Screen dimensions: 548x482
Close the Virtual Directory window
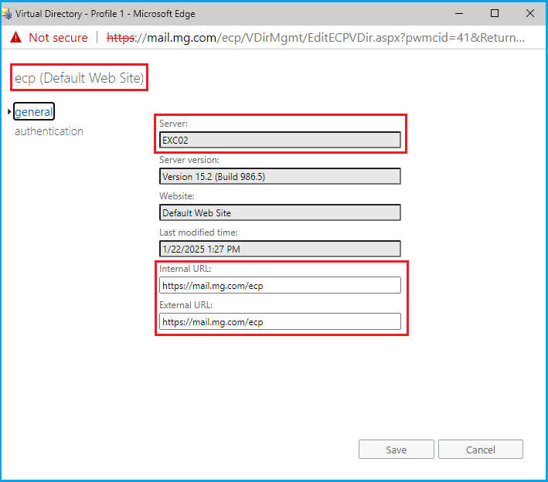[530, 13]
